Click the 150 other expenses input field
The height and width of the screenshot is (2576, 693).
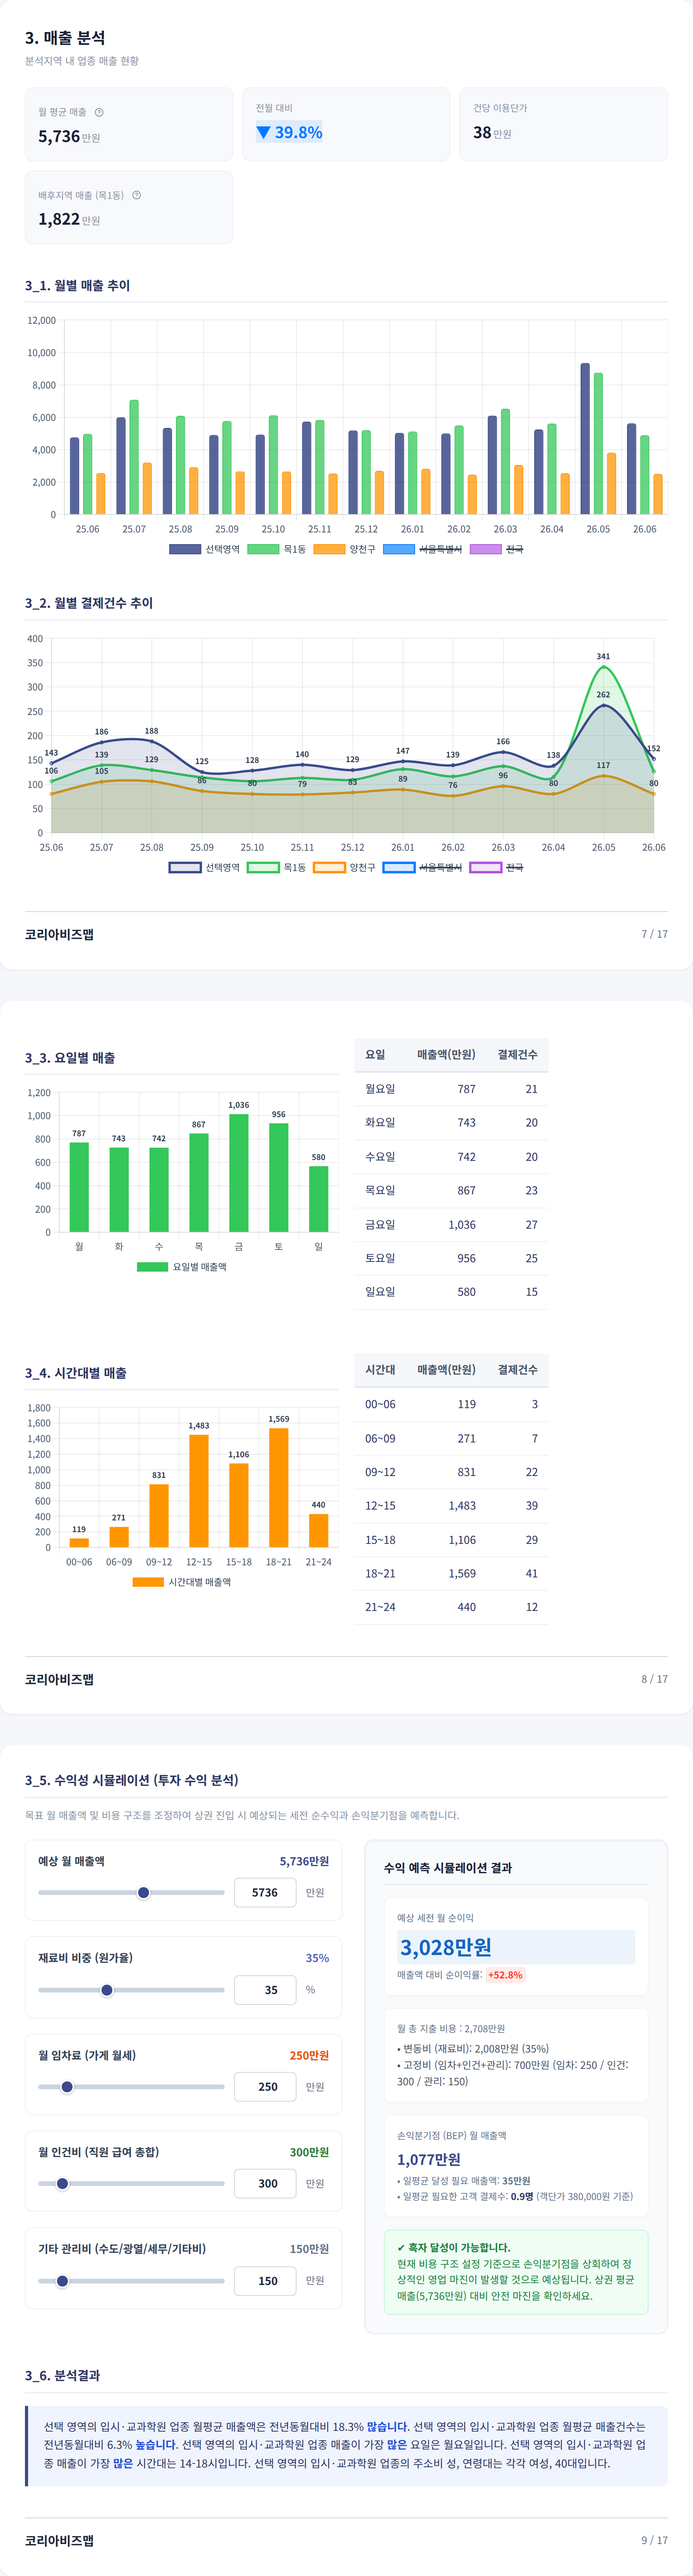click(x=265, y=2281)
